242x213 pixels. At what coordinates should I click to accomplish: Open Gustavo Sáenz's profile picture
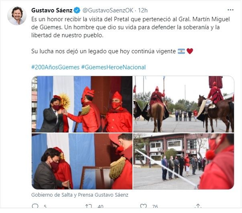coord(17,16)
